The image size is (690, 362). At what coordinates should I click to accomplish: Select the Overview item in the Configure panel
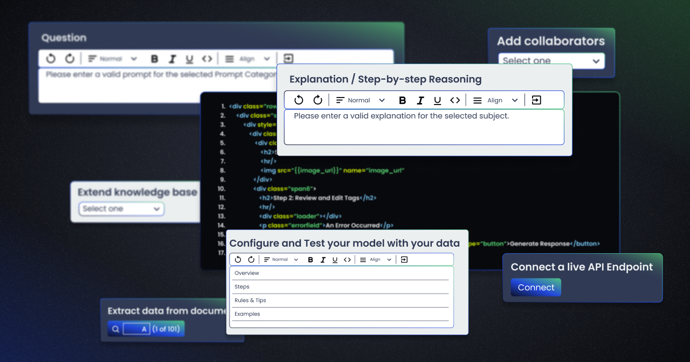click(246, 273)
